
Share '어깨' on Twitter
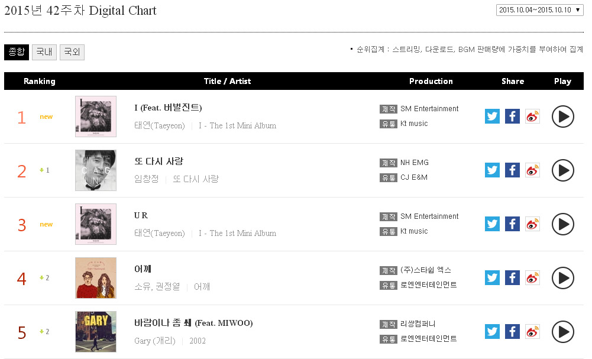pos(492,278)
